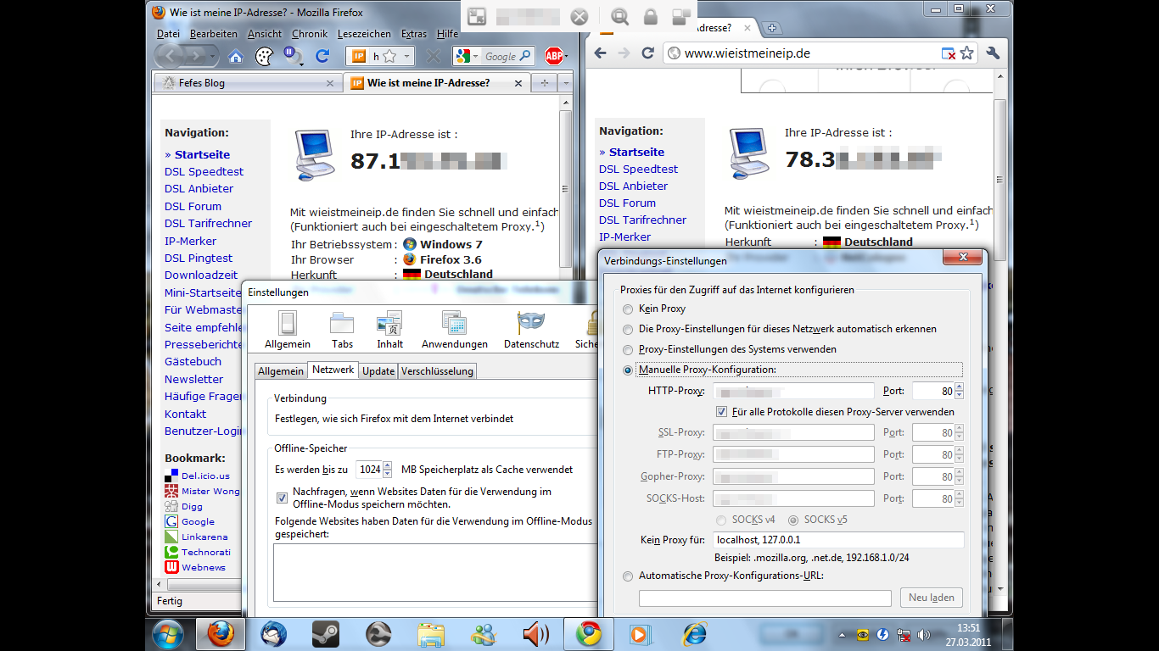Go to Firefox home page button

tap(236, 56)
